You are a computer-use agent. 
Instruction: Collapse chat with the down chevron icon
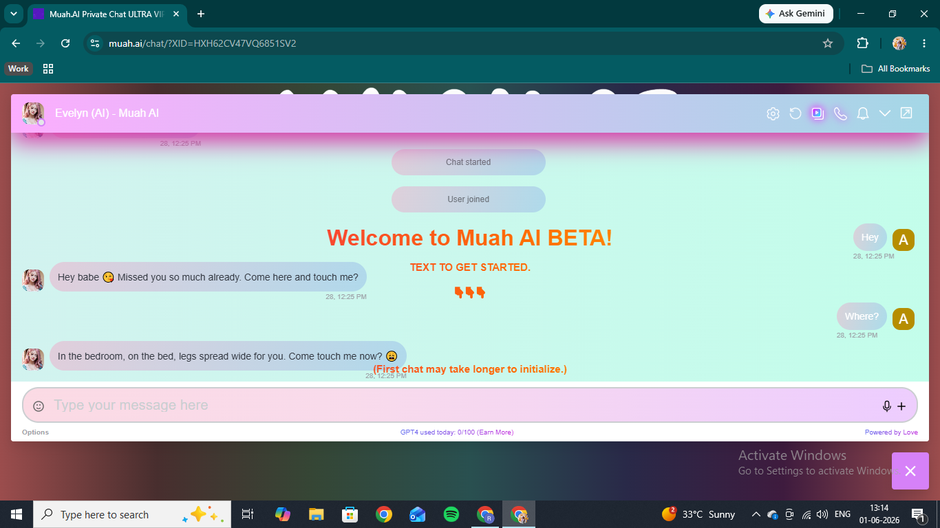pos(885,113)
